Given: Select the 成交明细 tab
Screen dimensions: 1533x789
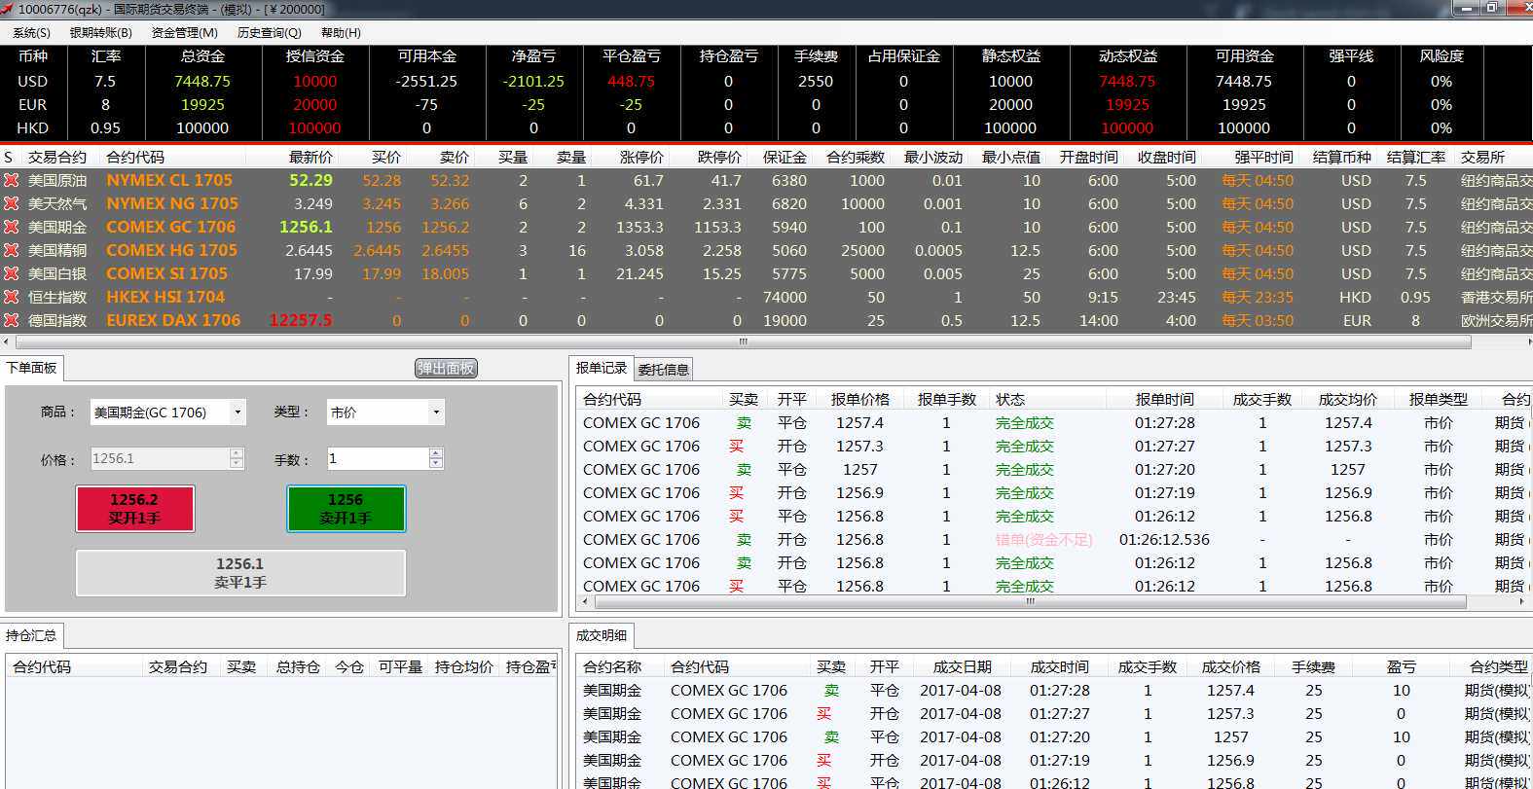Looking at the screenshot, I should coord(601,635).
